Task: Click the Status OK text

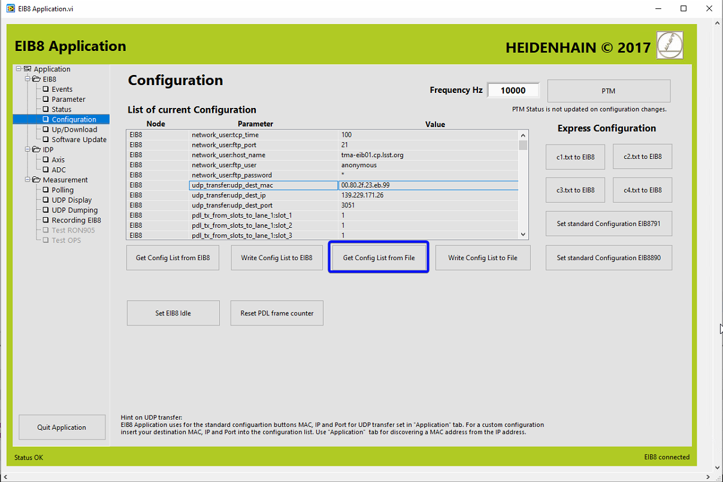Action: click(x=29, y=457)
